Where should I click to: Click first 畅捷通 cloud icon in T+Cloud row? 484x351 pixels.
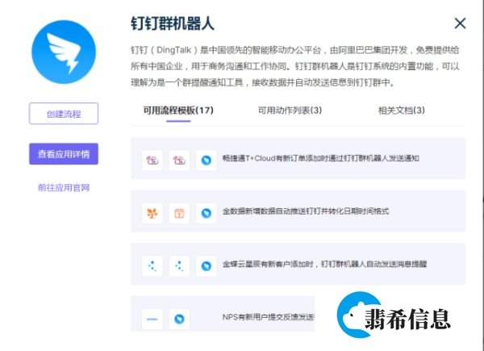[152, 161]
